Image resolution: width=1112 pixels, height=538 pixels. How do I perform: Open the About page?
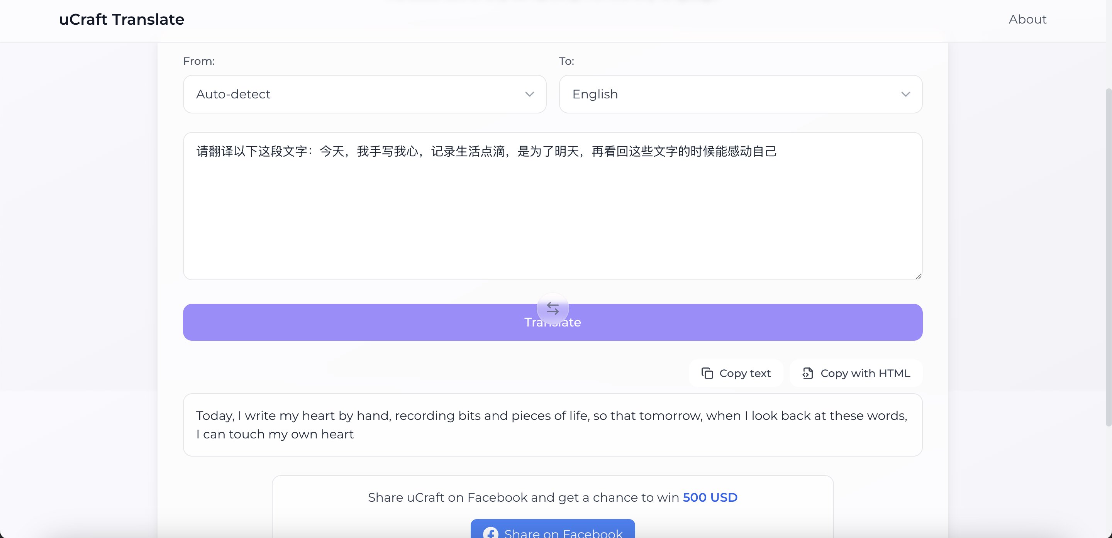click(x=1027, y=19)
